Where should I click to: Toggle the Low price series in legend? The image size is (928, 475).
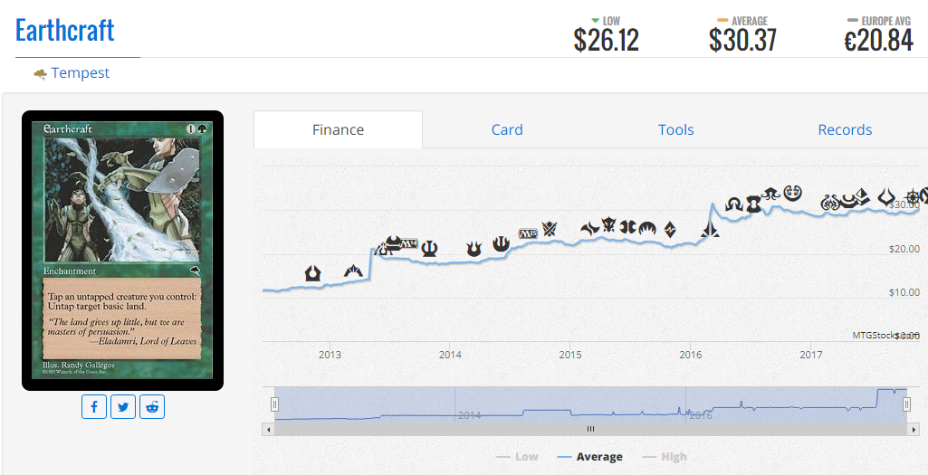518,457
